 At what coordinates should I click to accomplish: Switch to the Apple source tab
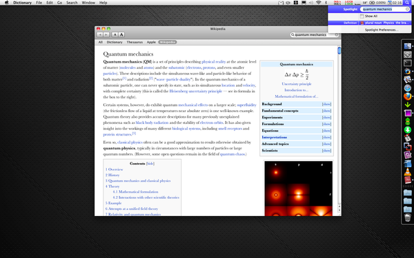(x=151, y=42)
